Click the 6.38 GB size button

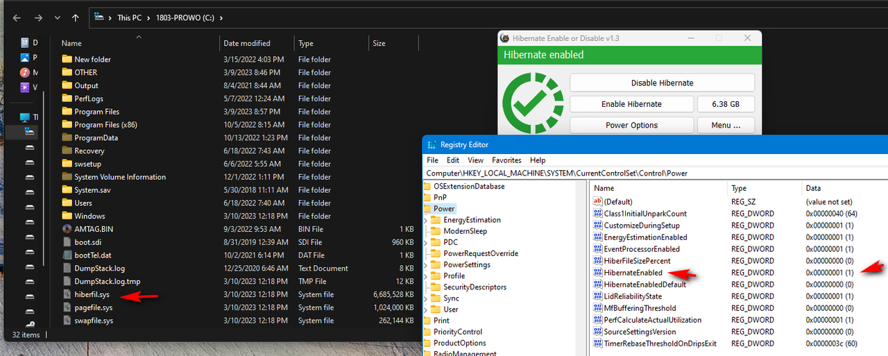pyautogui.click(x=726, y=104)
